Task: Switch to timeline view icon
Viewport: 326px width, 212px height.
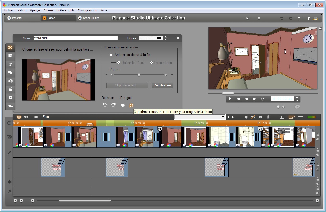Action: [292, 117]
